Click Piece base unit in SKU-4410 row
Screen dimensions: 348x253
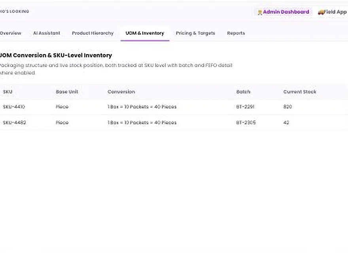point(62,107)
